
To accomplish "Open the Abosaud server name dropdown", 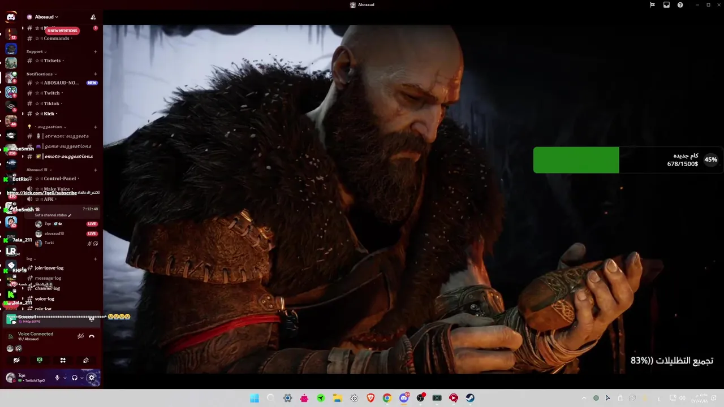I will (45, 17).
